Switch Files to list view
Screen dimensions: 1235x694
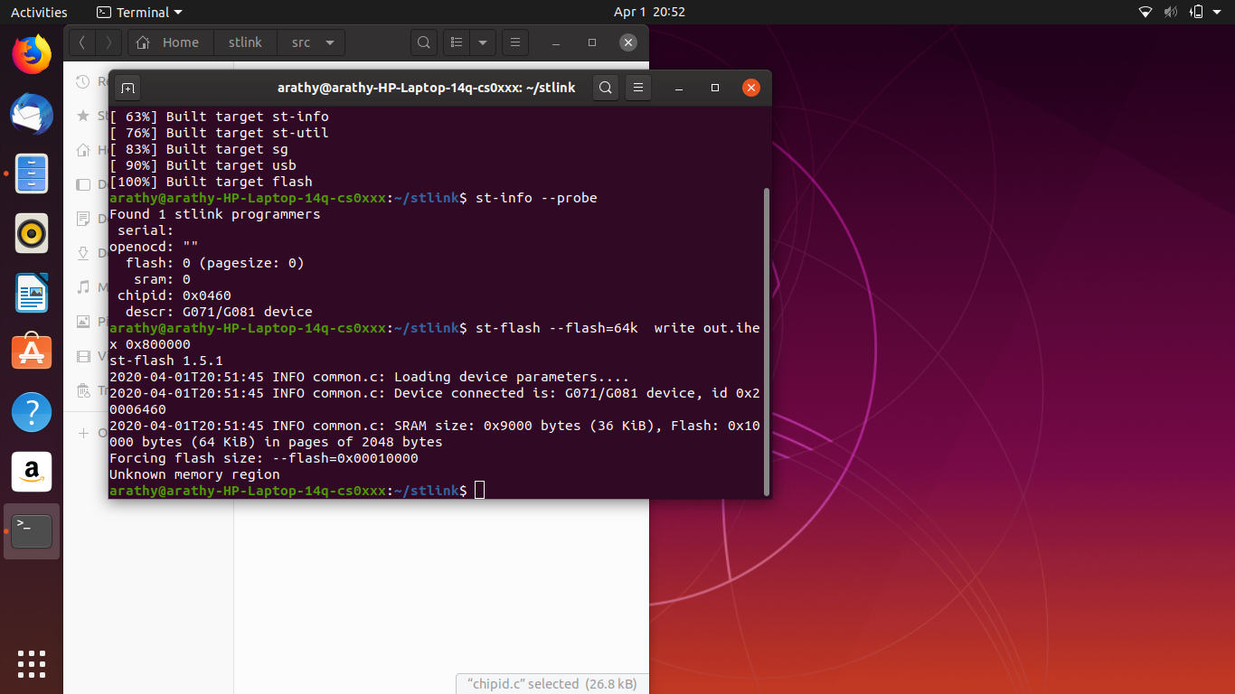(457, 42)
